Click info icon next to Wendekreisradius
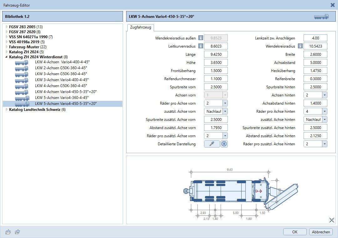 [x=300, y=46]
